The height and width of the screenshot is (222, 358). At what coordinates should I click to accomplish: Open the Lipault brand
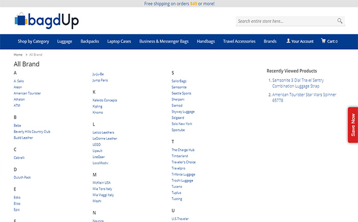tap(98, 151)
